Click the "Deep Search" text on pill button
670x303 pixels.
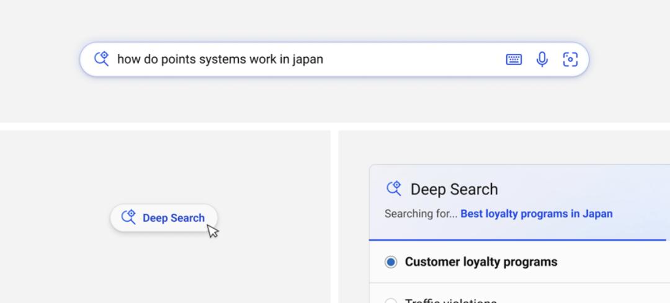(173, 218)
